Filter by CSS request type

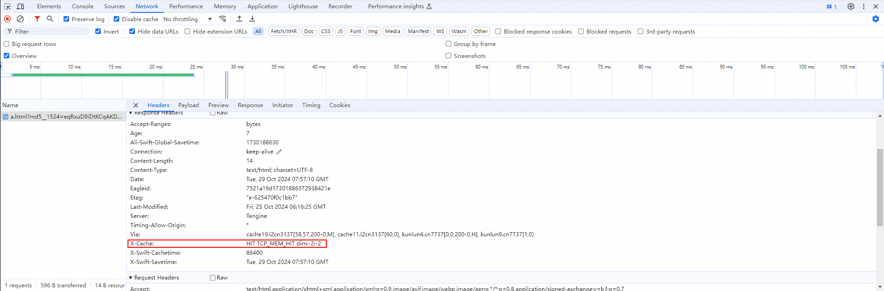tap(326, 31)
